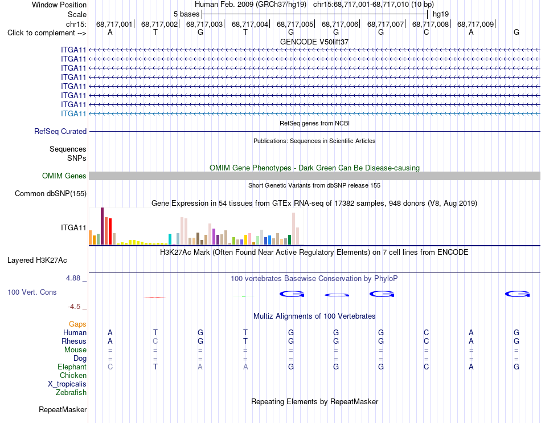The image size is (541, 423).
Task: Click the red PhyloP mark under the first T
Action: 155,298
